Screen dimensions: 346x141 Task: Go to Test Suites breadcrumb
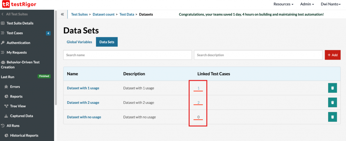point(79,14)
